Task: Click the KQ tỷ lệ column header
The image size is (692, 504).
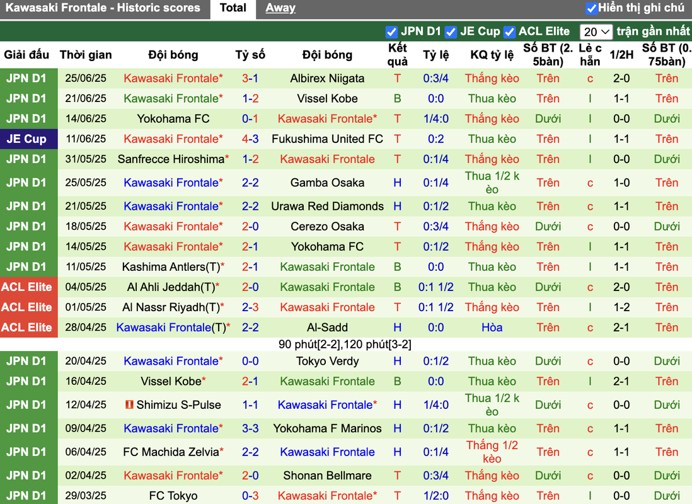Action: pyautogui.click(x=492, y=55)
